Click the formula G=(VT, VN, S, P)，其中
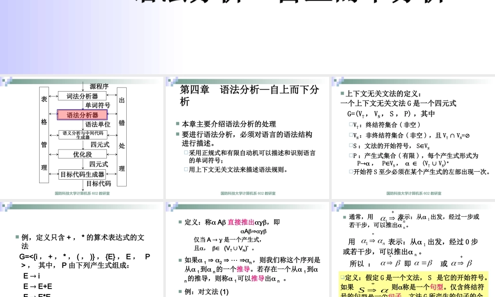 [391, 114]
